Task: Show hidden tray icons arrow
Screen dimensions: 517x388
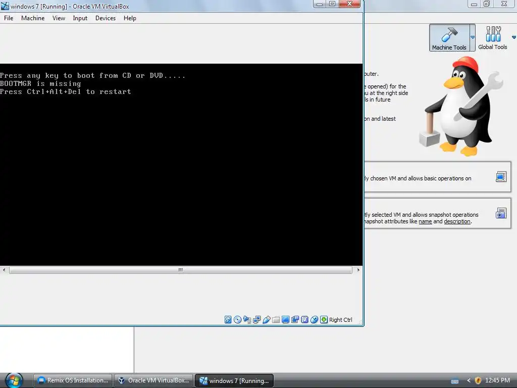Action: (x=469, y=380)
